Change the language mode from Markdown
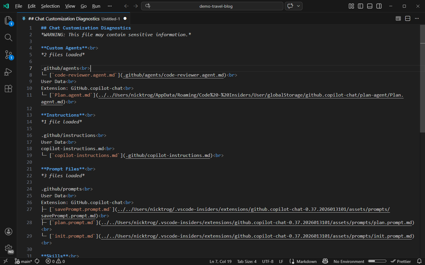Image resolution: width=425 pixels, height=265 pixels. coord(307,261)
